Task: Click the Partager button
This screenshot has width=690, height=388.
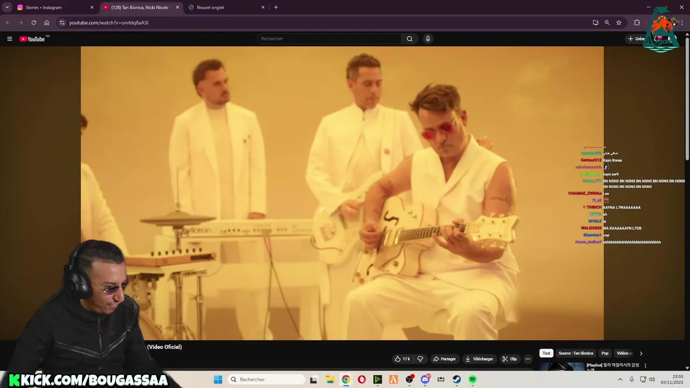Action: point(445,359)
